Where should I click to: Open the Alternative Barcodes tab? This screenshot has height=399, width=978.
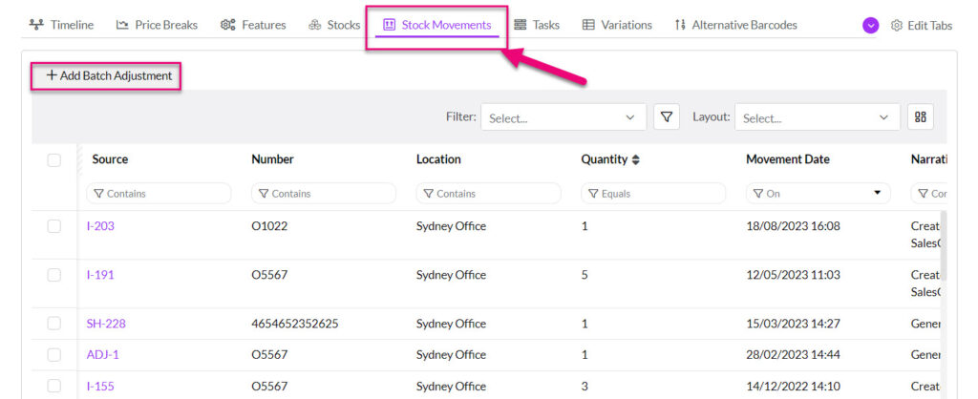point(735,25)
